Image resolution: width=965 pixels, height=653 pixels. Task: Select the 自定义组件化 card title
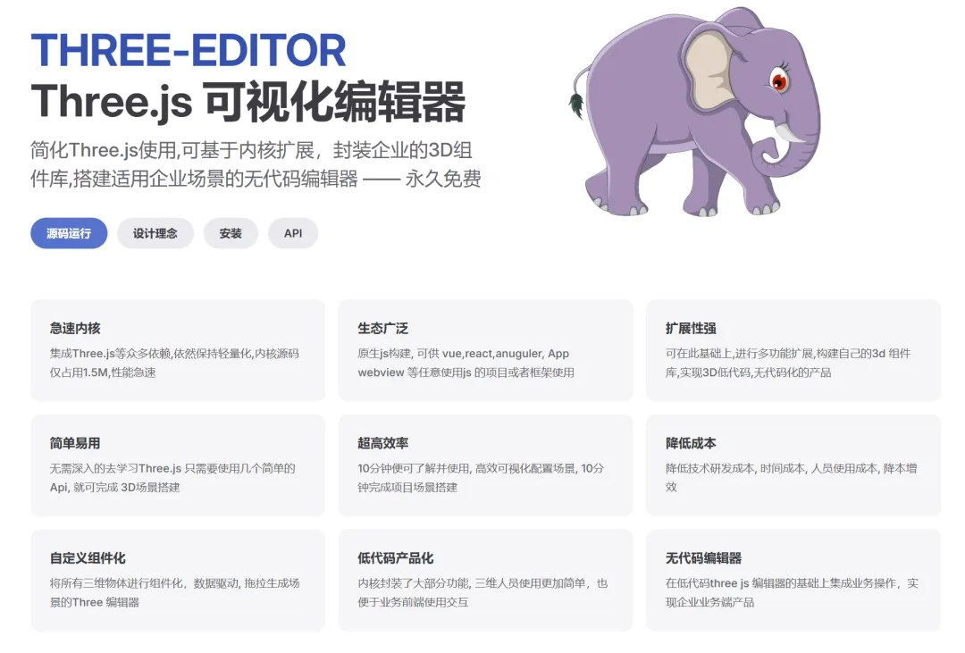pos(88,558)
